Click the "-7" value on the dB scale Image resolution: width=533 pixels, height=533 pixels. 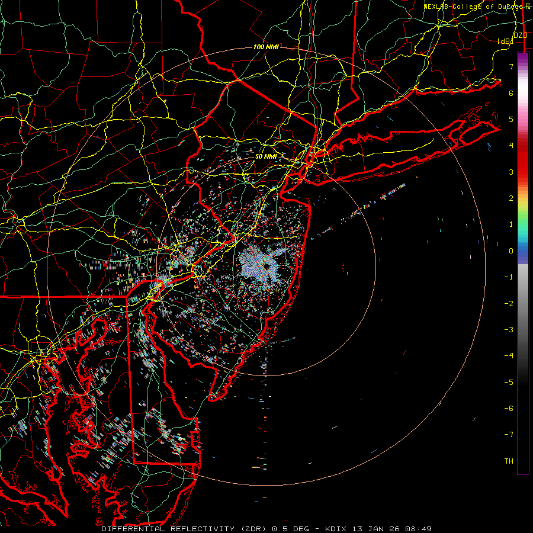[509, 435]
